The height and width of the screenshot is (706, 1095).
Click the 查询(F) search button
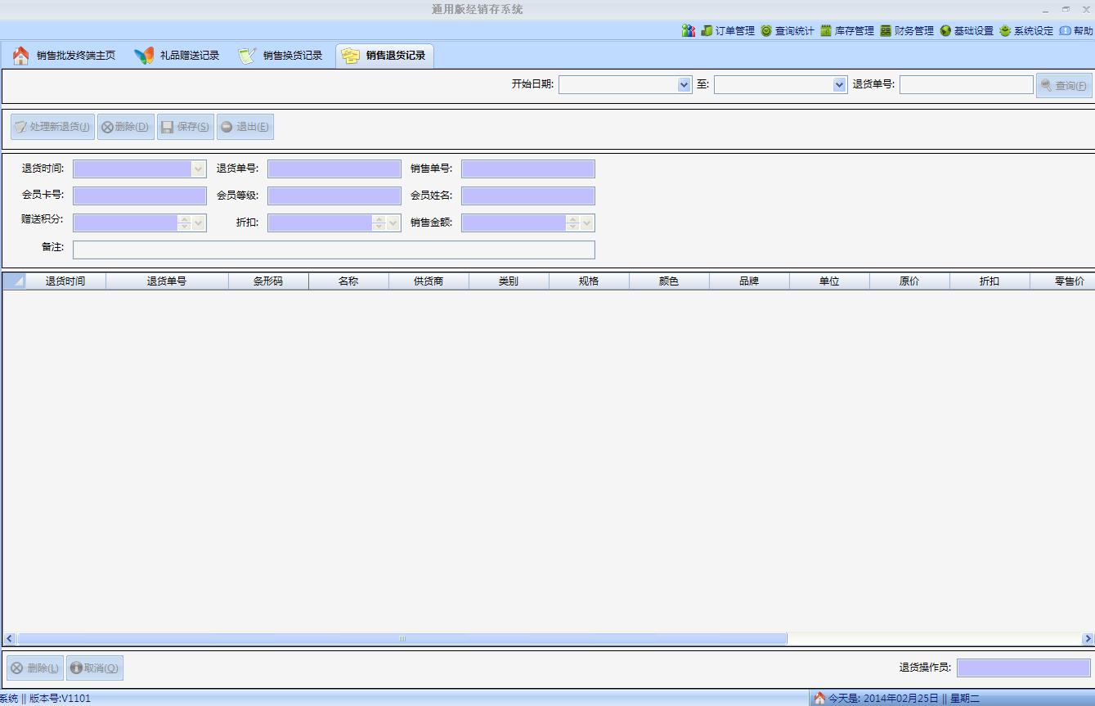point(1064,86)
